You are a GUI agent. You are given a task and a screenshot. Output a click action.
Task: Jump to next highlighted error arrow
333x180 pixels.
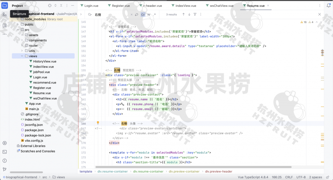click(x=321, y=22)
